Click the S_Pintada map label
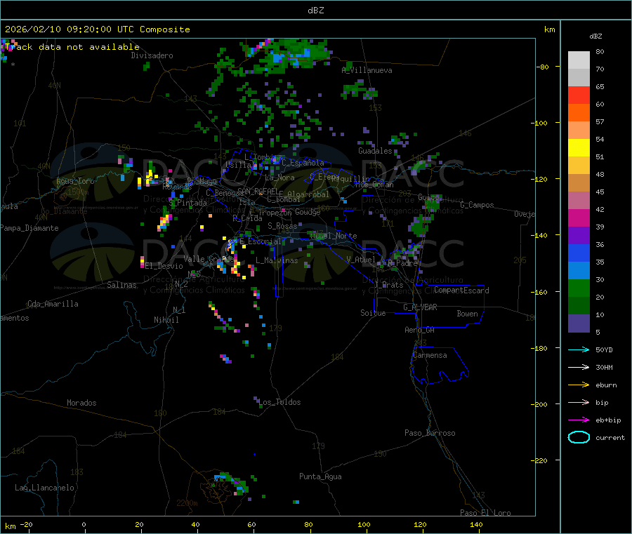632x534 pixels. coord(187,203)
